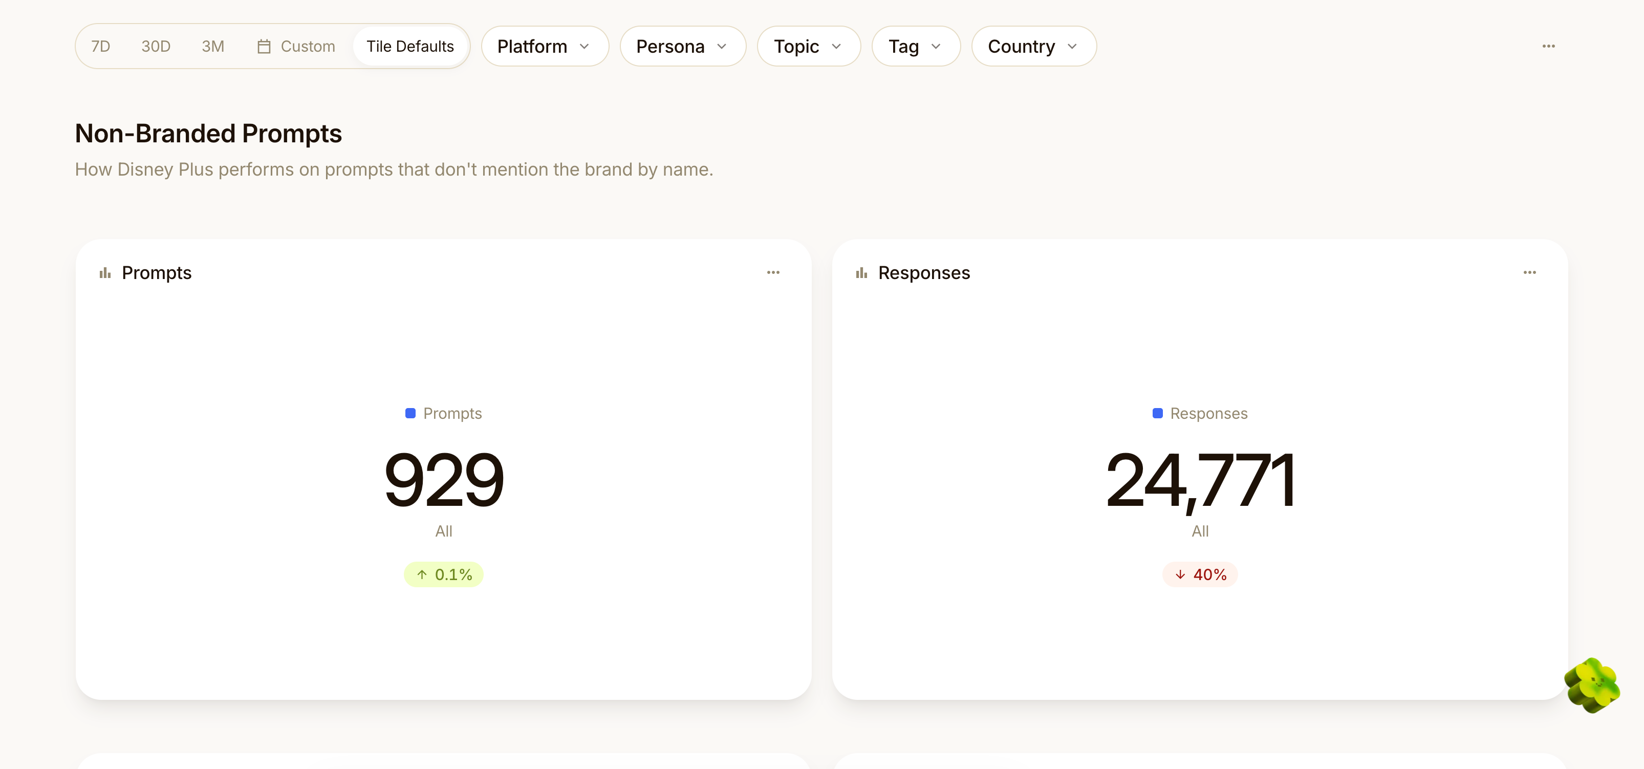1644x769 pixels.
Task: Click the blue Prompts legend swatch
Action: pos(410,414)
